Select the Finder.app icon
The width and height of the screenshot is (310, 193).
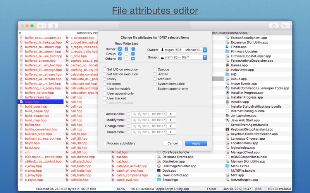click(x=227, y=47)
